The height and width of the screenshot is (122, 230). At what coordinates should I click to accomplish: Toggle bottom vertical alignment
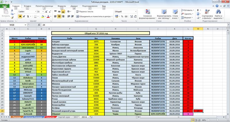[63, 11]
